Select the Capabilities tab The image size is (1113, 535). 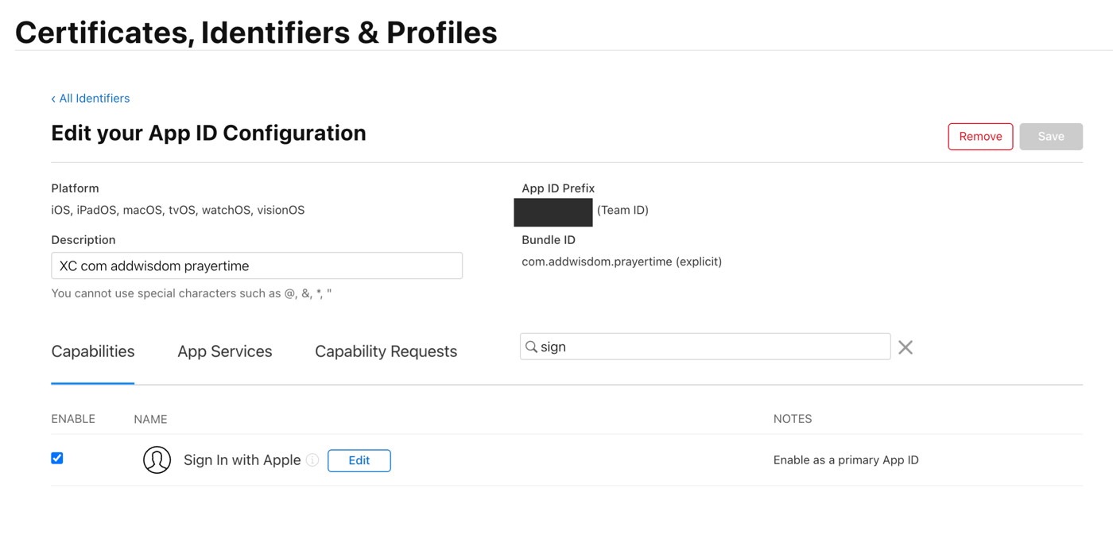[x=93, y=351]
